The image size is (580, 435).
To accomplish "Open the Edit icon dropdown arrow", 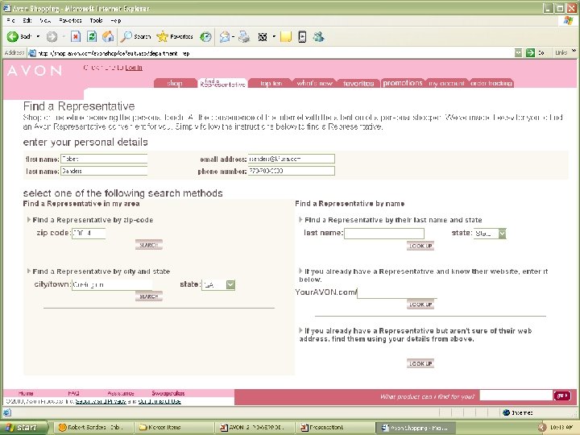I will click(x=274, y=36).
